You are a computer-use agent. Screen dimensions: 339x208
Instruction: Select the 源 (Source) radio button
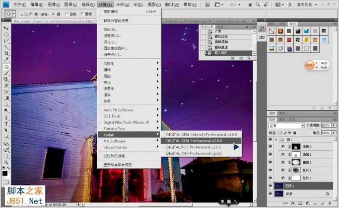(x=53, y=14)
